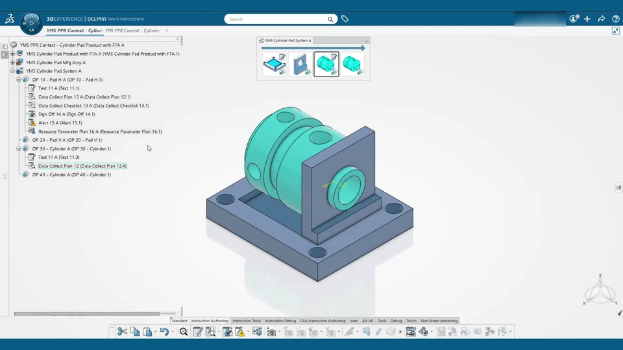Open the Undo history dropdown arrow
The image size is (623, 350).
pos(173,332)
